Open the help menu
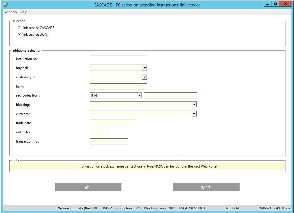 [x=24, y=12]
